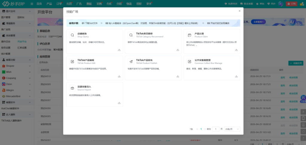
Task: Open 数据 in the top navigation
Action: click(89, 4)
